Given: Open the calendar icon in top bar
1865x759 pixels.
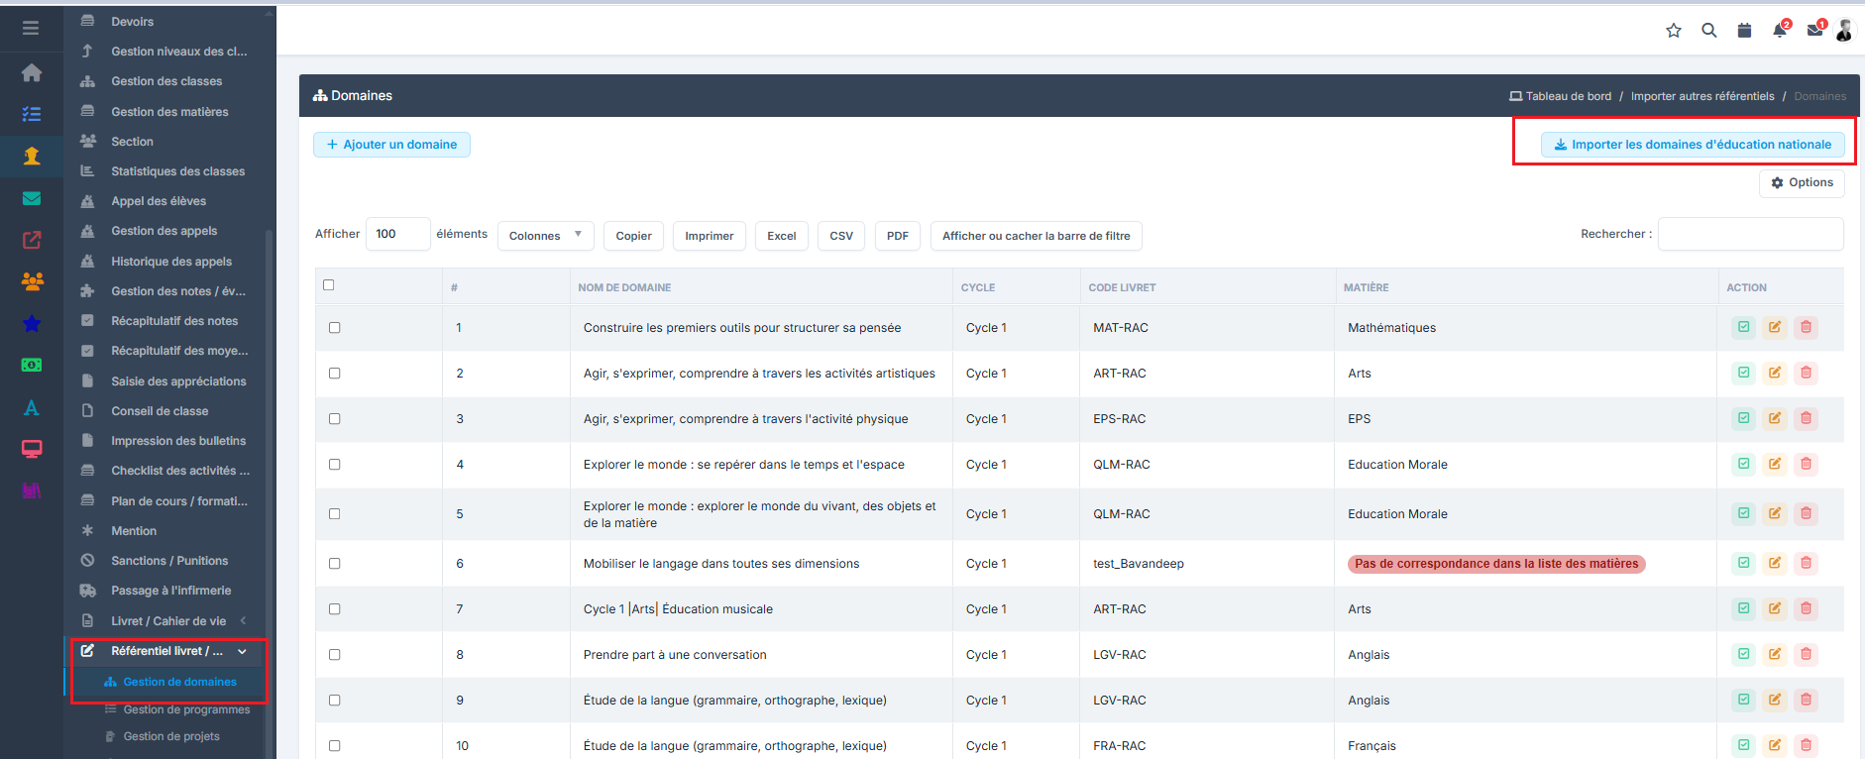Looking at the screenshot, I should [x=1744, y=31].
